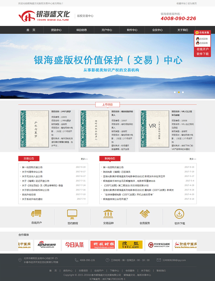Click footer link 交易项目
This screenshot has width=215, height=281.
(x=83, y=271)
